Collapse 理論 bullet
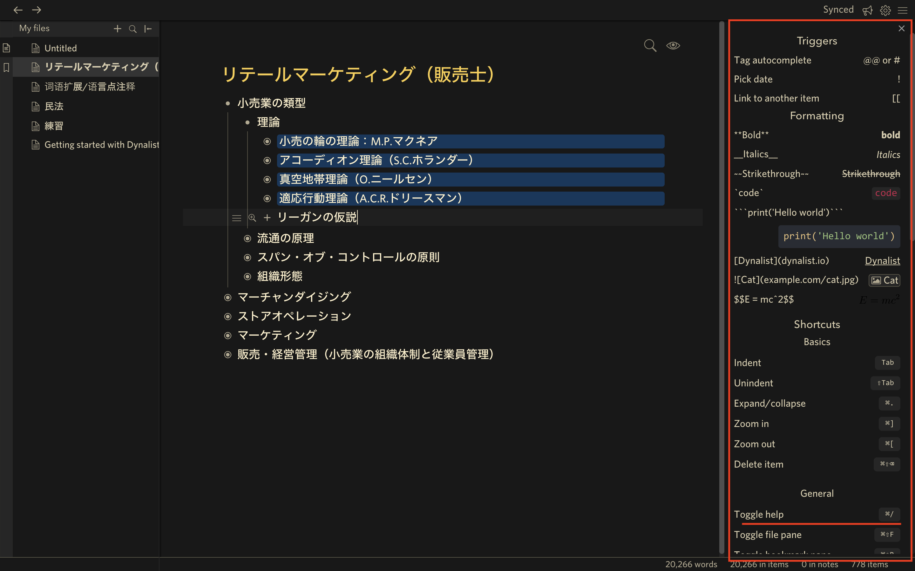The width and height of the screenshot is (915, 571). pos(247,122)
